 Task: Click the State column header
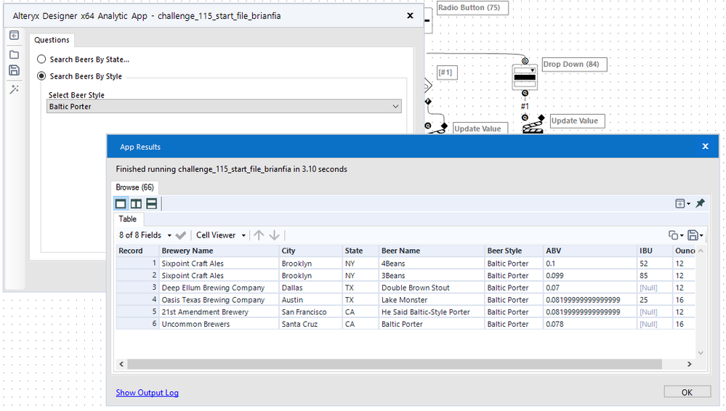(x=360, y=251)
